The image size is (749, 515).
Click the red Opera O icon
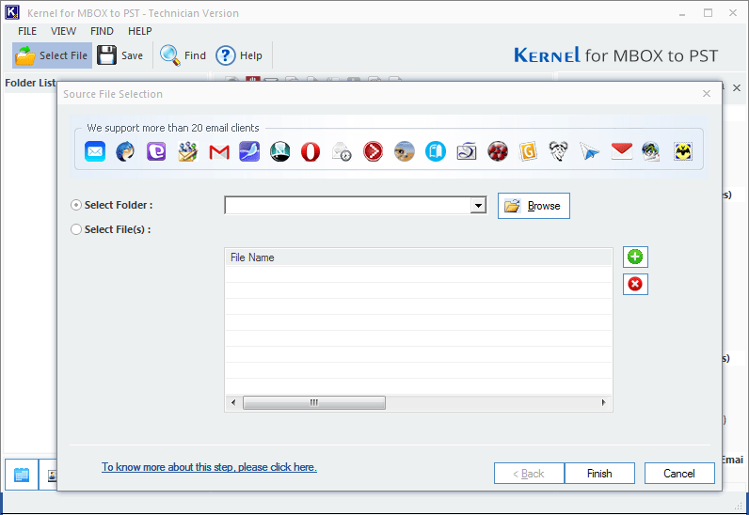[x=311, y=152]
